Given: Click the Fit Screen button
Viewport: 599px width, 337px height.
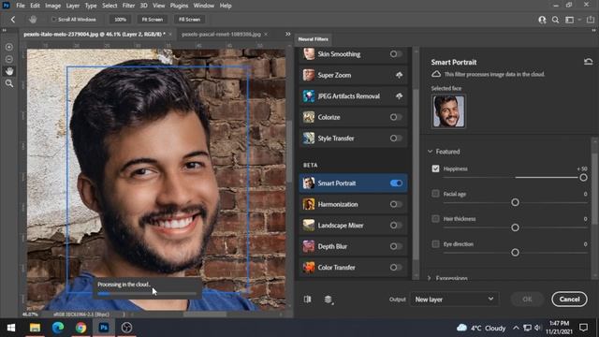Looking at the screenshot, I should (x=152, y=19).
